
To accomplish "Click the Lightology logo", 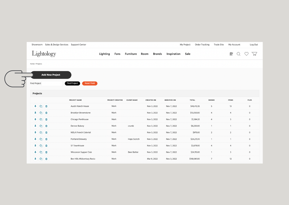I will (44, 54).
